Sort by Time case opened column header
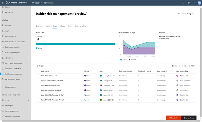The width and height of the screenshot is (202, 122). [x=125, y=71]
